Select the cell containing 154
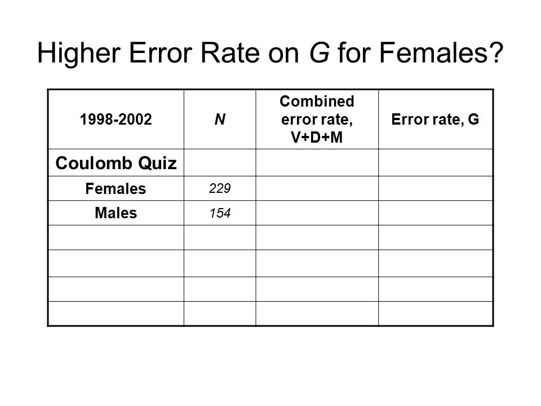The width and height of the screenshot is (541, 406). click(220, 213)
